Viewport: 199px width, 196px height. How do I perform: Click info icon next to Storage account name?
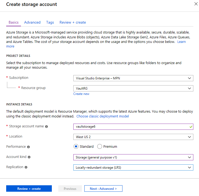(46, 126)
